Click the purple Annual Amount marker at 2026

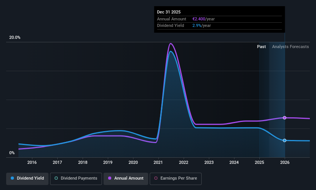284,118
